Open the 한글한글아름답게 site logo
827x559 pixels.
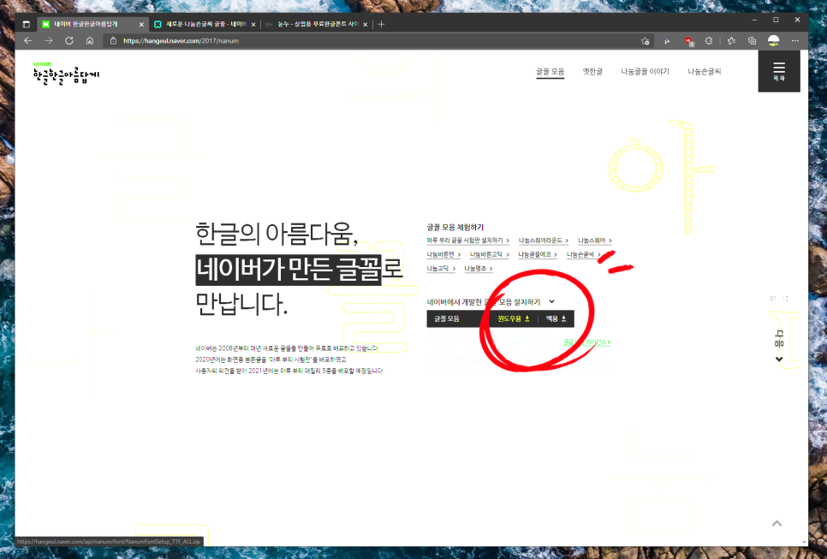66,74
